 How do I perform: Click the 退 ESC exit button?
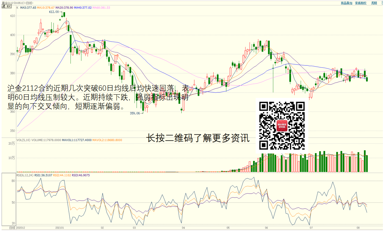pyautogui.click(x=7, y=7)
